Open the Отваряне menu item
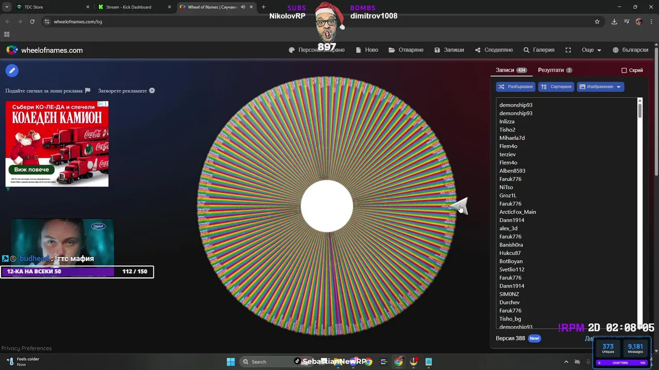The height and width of the screenshot is (370, 659). (406, 50)
